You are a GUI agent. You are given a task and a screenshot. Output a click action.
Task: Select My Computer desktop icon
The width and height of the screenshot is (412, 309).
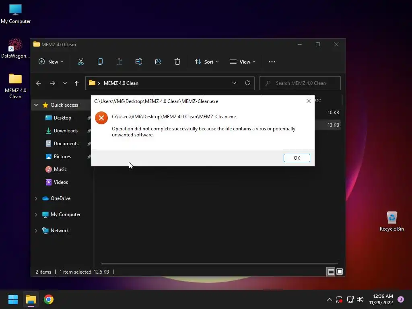[16, 14]
